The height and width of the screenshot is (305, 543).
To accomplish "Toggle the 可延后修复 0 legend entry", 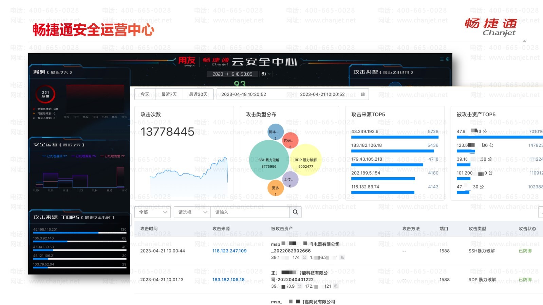I will pos(44,114).
